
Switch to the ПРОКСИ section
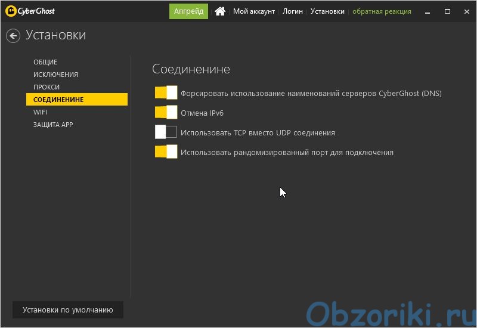[47, 87]
